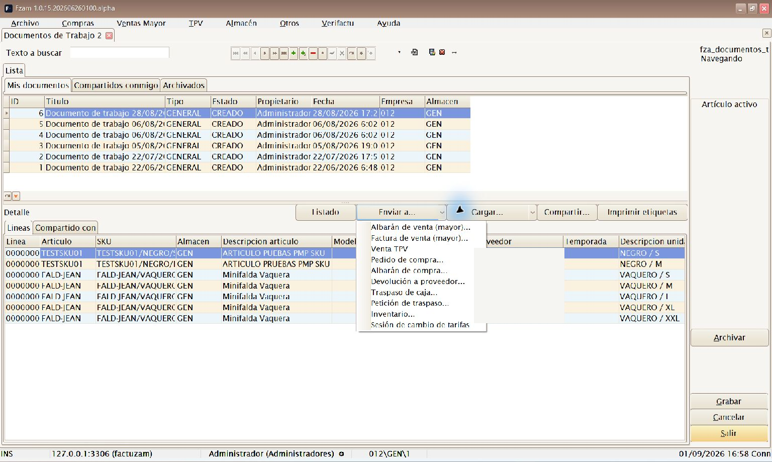Refresh data with curved arrow icon

click(x=351, y=53)
